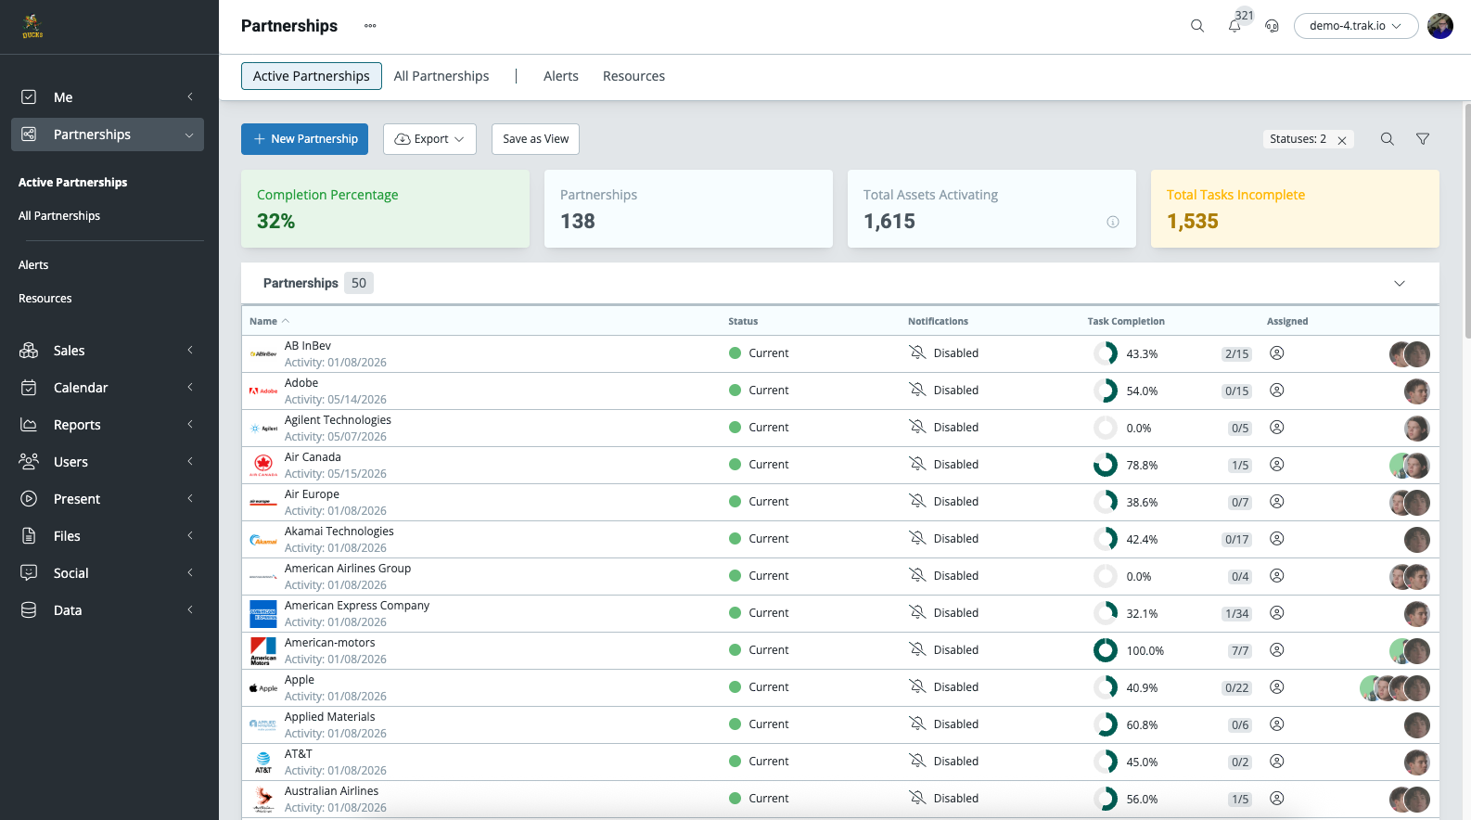Expand the Sales sidebar chevron

point(189,351)
